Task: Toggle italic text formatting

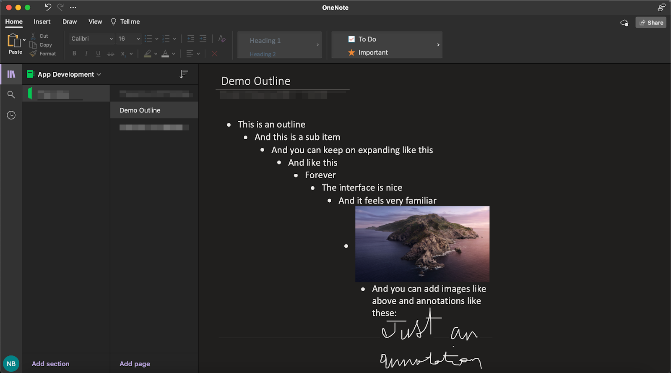Action: click(86, 53)
